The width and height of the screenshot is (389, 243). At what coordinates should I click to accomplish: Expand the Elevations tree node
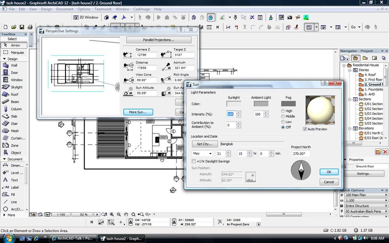349,129
